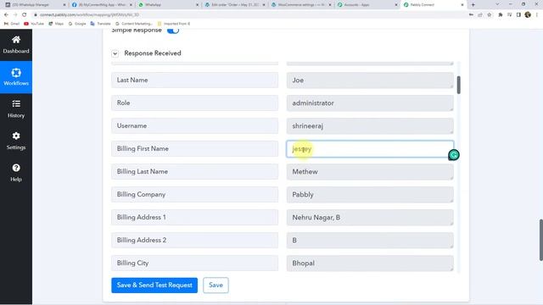This screenshot has height=305, width=543.
Task: Click the Billing Last Name value Methew
Action: 370,171
